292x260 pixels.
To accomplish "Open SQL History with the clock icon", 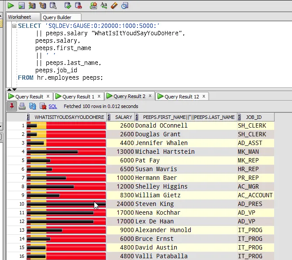I will tap(125, 6).
